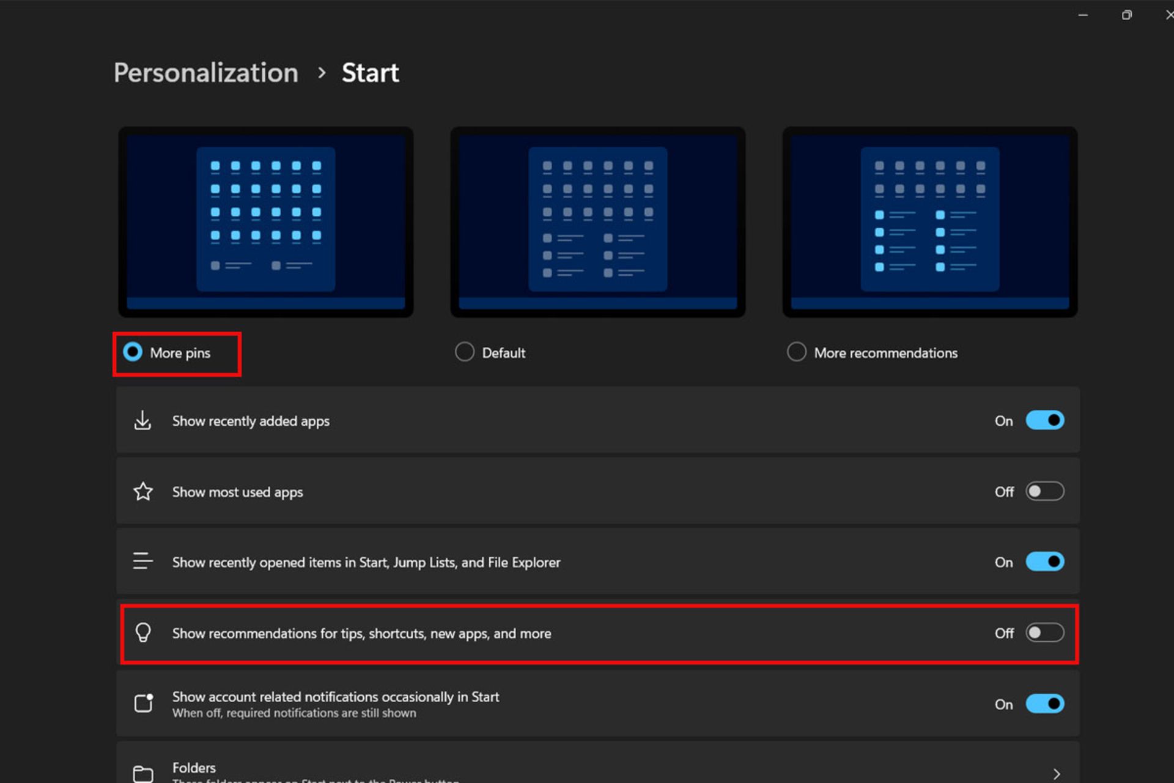
Task: Click the restore down window button
Action: click(x=1126, y=15)
